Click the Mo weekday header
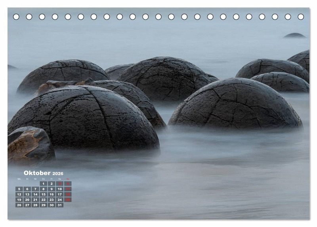Viewport: 317px width, 227px height. click(19, 179)
